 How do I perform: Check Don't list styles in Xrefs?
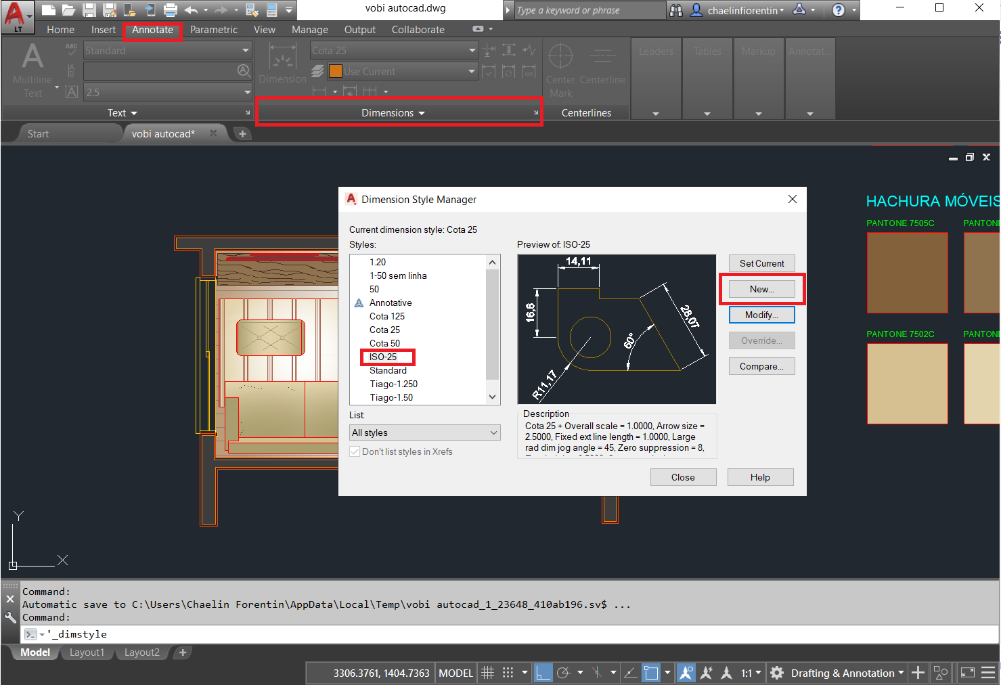[x=355, y=451]
